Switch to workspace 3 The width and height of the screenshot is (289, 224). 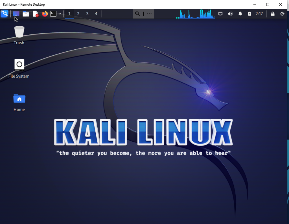pos(87,14)
